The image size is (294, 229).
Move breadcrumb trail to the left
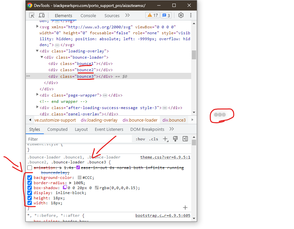[x=30, y=120]
